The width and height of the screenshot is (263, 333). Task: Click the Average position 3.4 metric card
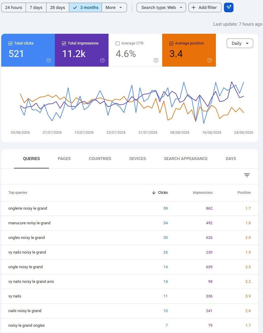189,50
